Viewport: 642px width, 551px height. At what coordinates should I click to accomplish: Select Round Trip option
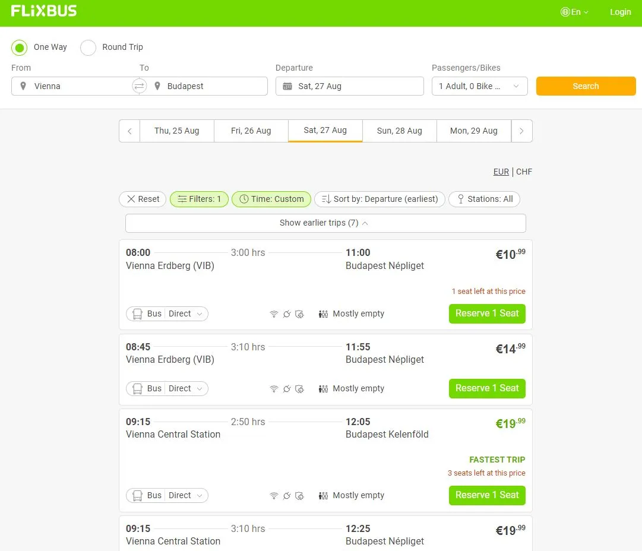[88, 47]
